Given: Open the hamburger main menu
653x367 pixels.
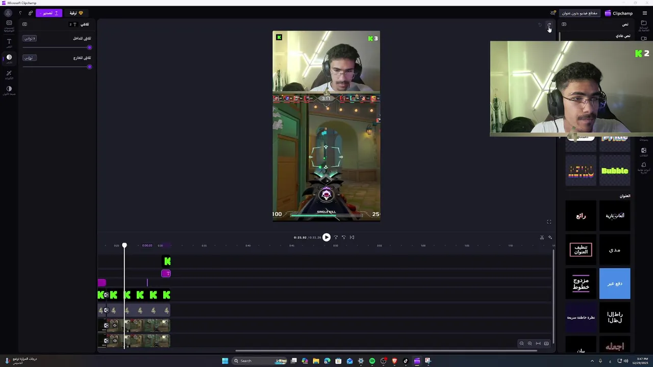Looking at the screenshot, I should (x=644, y=13).
